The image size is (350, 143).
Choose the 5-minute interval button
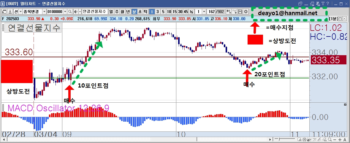(163, 12)
